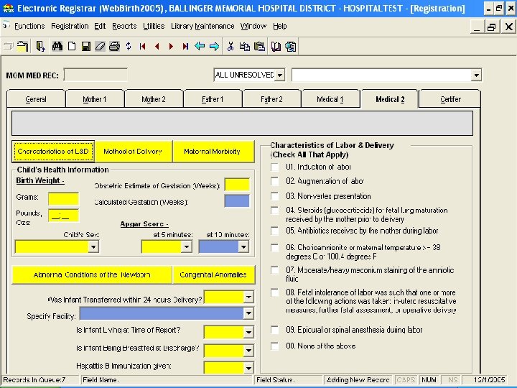This screenshot has height=388, width=517.
Task: Click the printer icon in toolbar
Action: click(114, 47)
